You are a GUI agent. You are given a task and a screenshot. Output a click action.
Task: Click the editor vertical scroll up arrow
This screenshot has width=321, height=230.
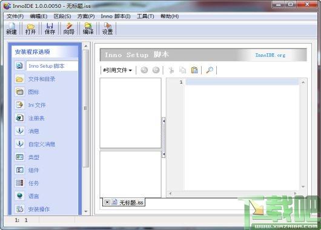point(303,82)
